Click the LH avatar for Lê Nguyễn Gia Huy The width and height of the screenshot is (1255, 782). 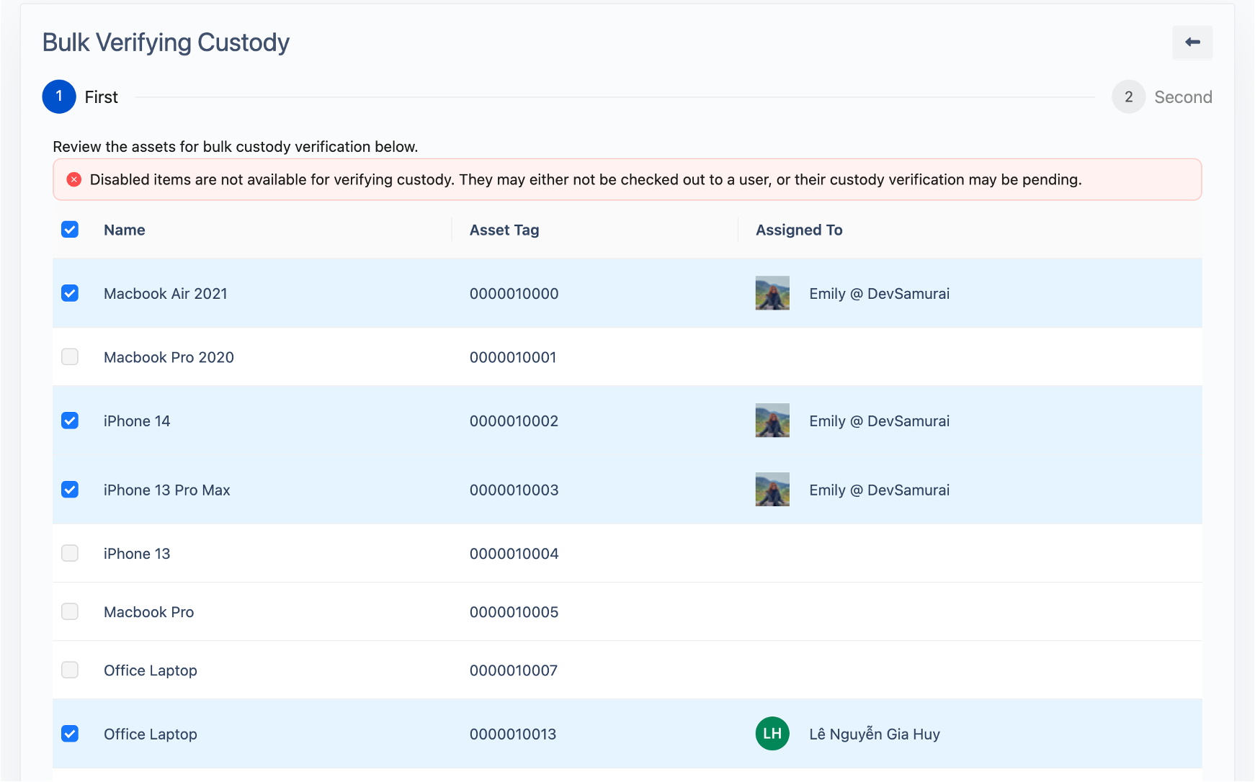tap(772, 734)
